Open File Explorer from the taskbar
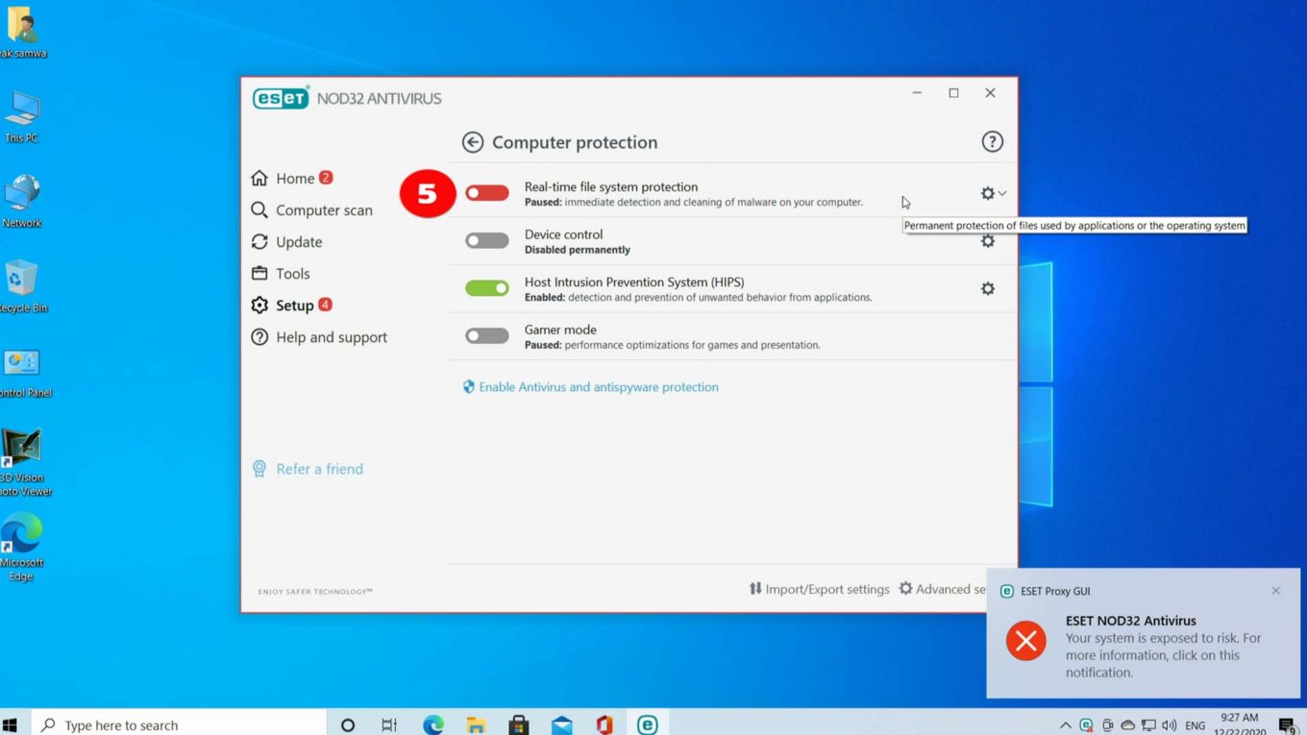The height and width of the screenshot is (735, 1307). pos(476,725)
